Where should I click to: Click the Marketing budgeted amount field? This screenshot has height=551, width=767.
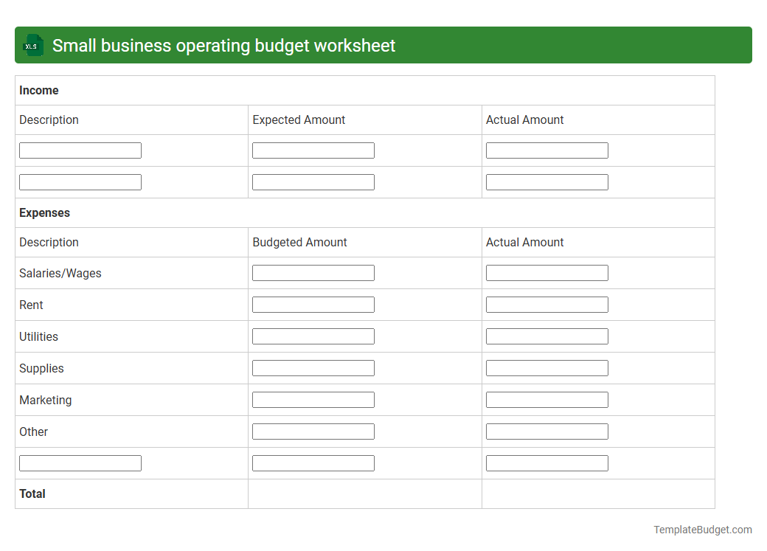[313, 399]
